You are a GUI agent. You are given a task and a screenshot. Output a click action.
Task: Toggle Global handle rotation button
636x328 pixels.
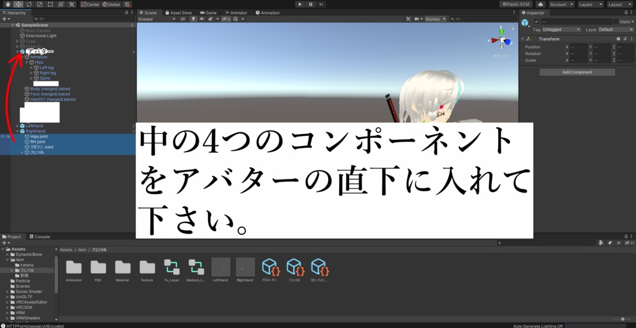(112, 4)
